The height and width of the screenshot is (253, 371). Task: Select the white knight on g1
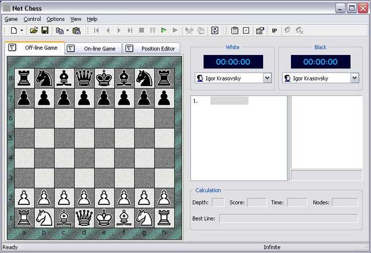click(144, 218)
